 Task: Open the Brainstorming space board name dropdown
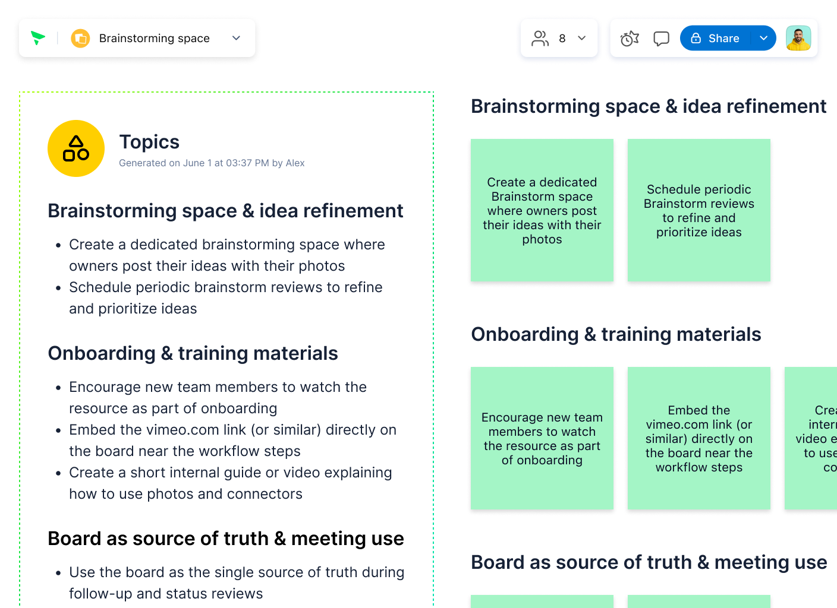coord(236,38)
